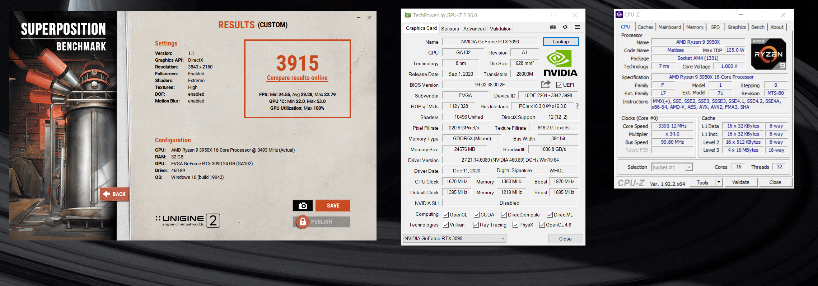818x286 pixels.
Task: Toggle the CUDA checkbox
Action: coord(477,215)
